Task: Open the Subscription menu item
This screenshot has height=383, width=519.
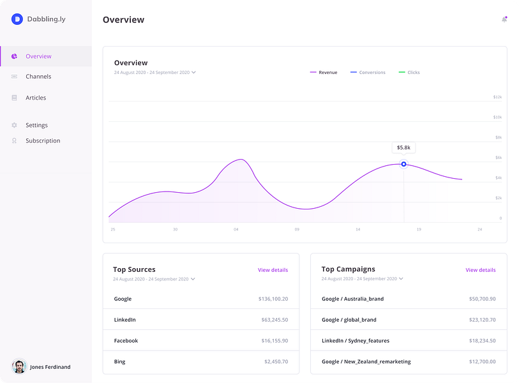Action: click(46, 140)
